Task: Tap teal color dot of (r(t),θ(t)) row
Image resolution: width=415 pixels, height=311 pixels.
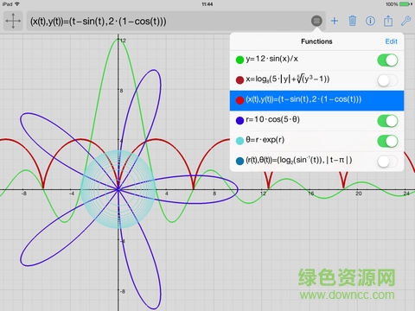Action: 239,161
